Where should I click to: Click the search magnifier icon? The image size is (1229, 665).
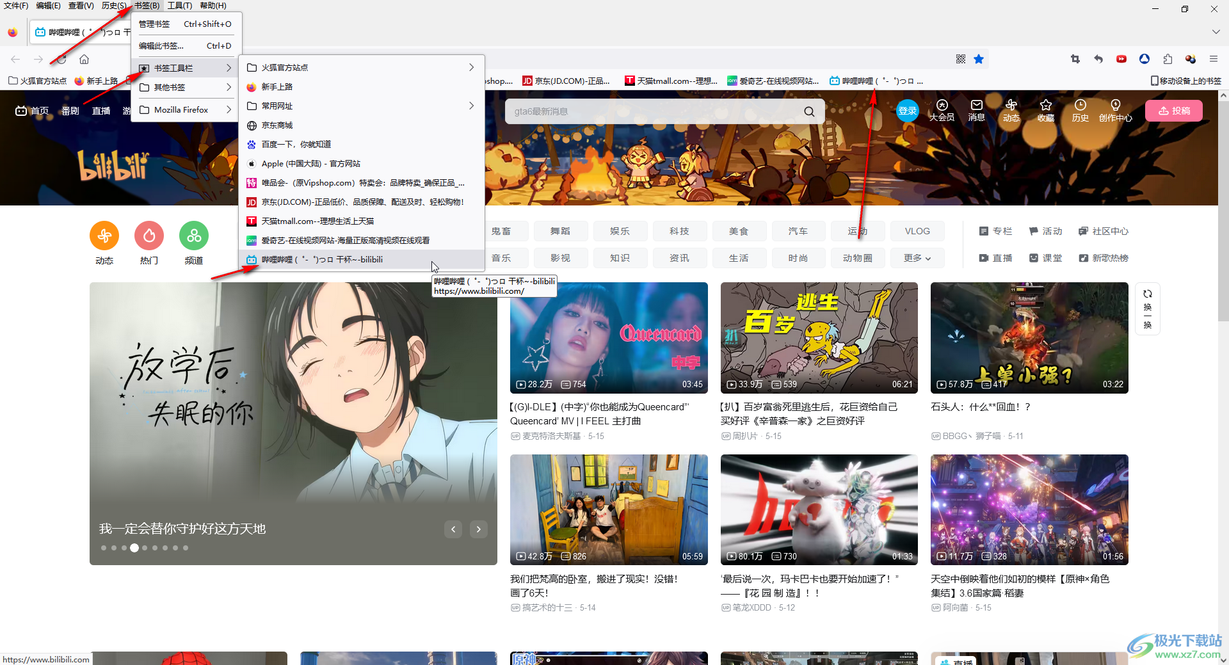809,111
